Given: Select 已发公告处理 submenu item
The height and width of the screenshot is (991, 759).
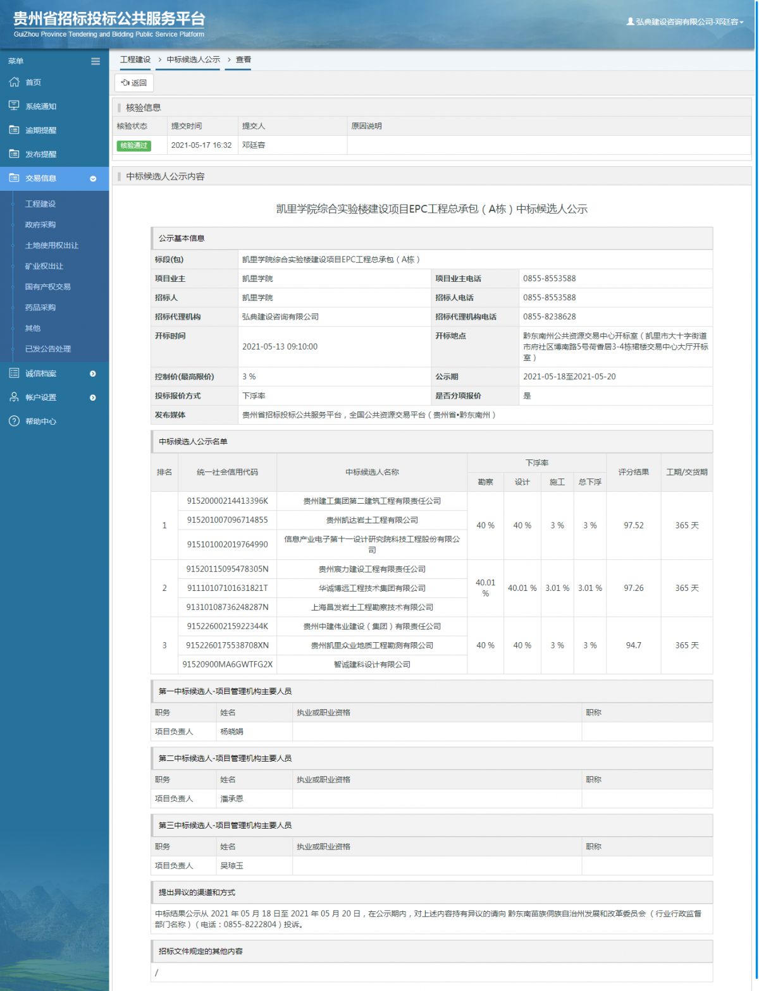Looking at the screenshot, I should tap(48, 349).
